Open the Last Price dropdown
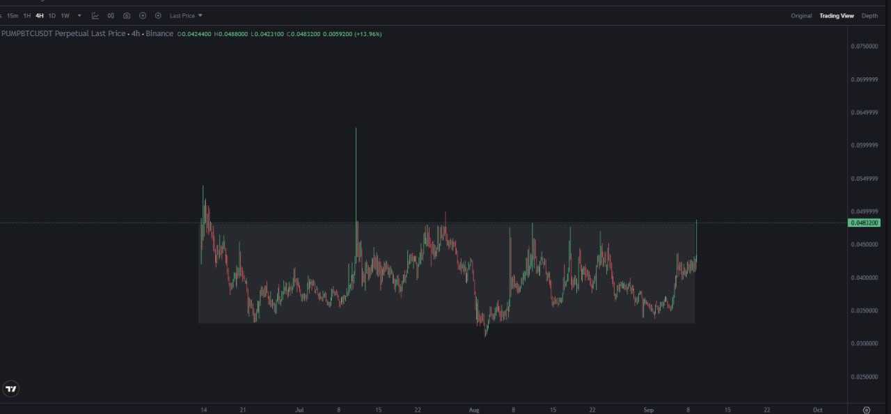This screenshot has height=414, width=891. [x=186, y=15]
